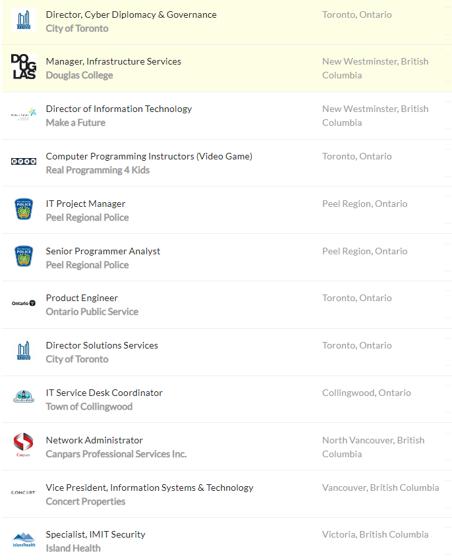Select Computer Programming Instructors (Video Game) job
Viewport: 452px width, 560px height.
click(149, 156)
